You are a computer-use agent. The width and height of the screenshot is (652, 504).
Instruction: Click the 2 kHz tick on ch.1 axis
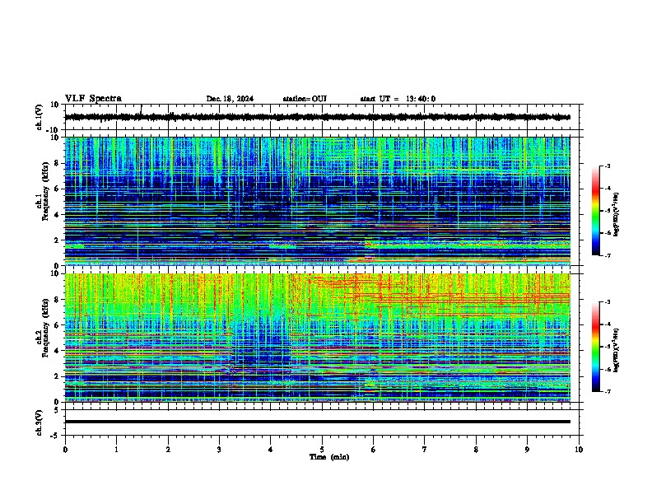[x=57, y=240]
